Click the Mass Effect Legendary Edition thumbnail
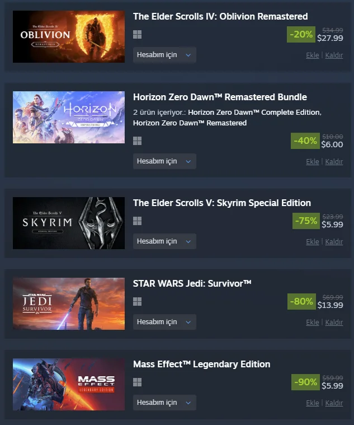354x425 pixels. click(69, 384)
